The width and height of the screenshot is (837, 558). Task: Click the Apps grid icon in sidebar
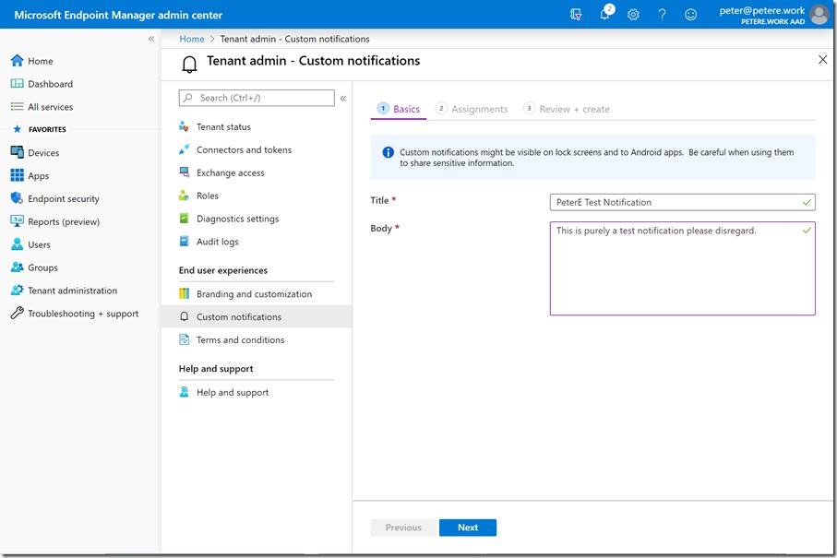(x=17, y=175)
